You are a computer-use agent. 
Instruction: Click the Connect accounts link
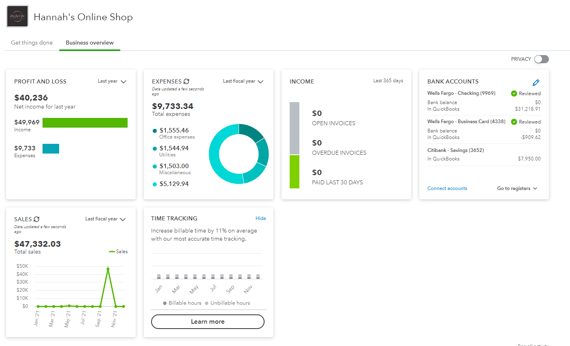coord(447,188)
